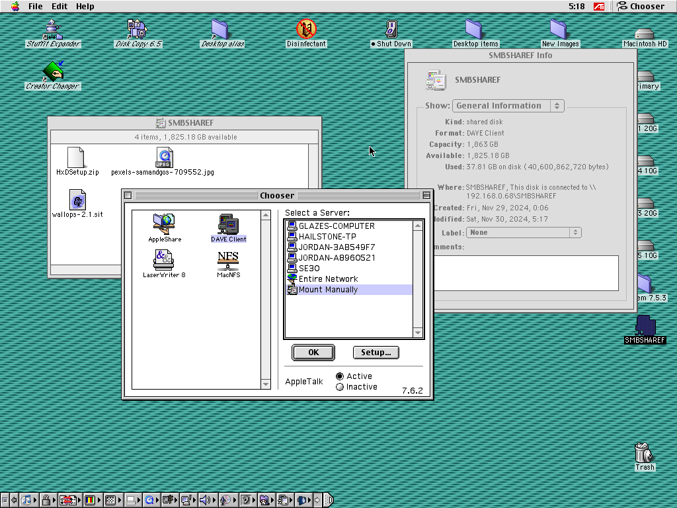Viewport: 677px width, 508px height.
Task: Click control strip scroll left arrow
Action: pos(14,500)
